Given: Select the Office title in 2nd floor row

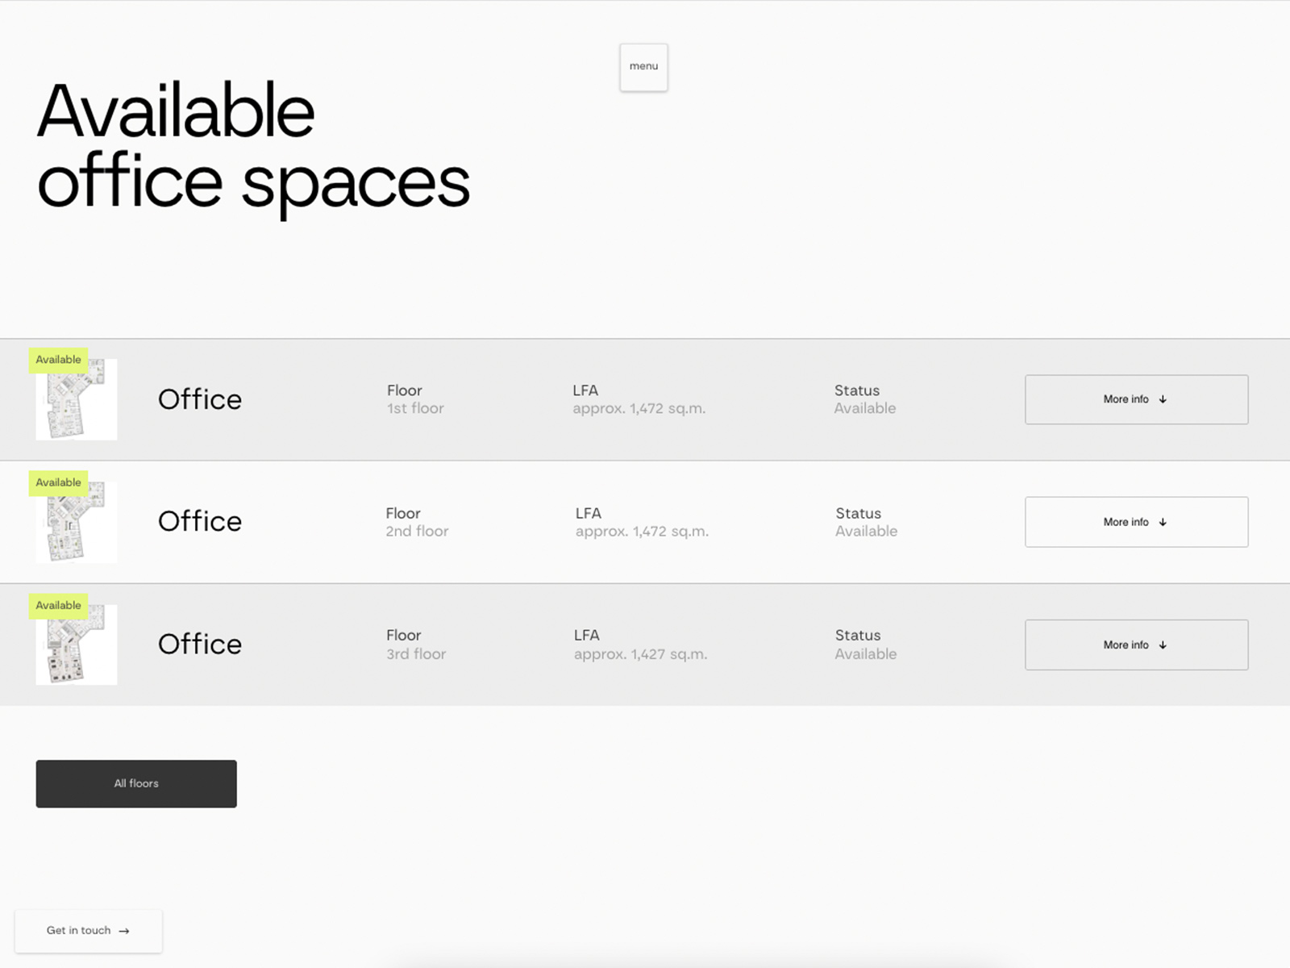Looking at the screenshot, I should (200, 522).
